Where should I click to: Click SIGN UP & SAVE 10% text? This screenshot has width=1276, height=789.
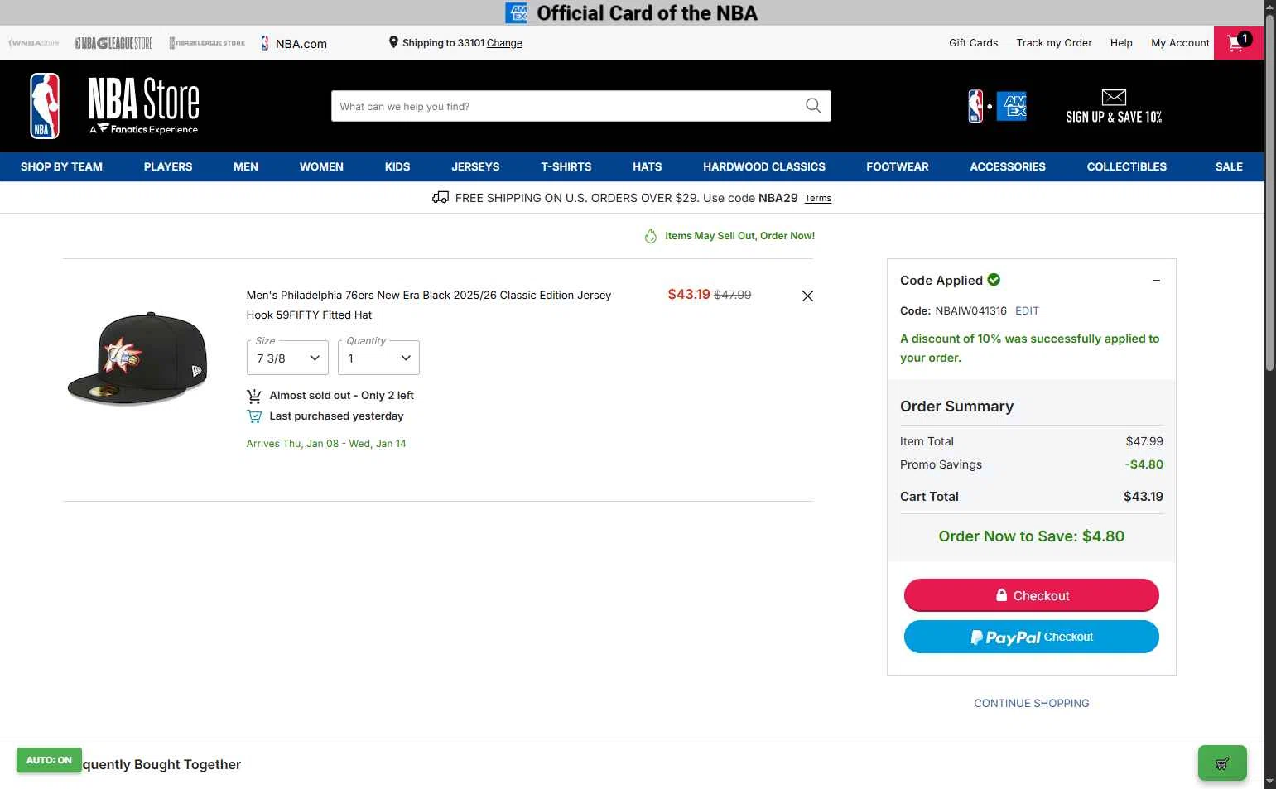tap(1114, 117)
